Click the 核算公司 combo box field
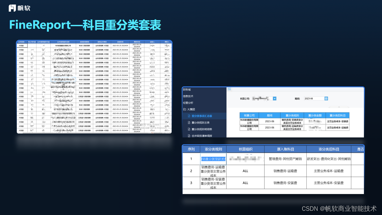The width and height of the screenshot is (382, 215). 264,99
